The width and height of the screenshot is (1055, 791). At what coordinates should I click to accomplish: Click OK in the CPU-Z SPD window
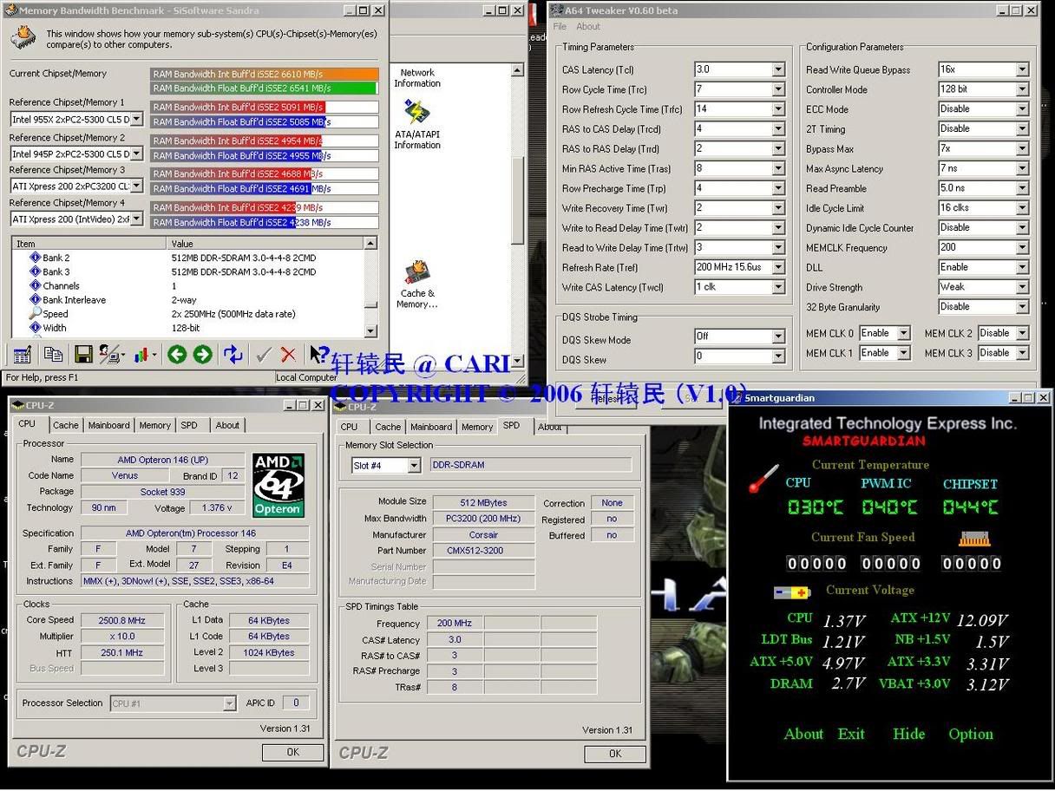point(615,754)
